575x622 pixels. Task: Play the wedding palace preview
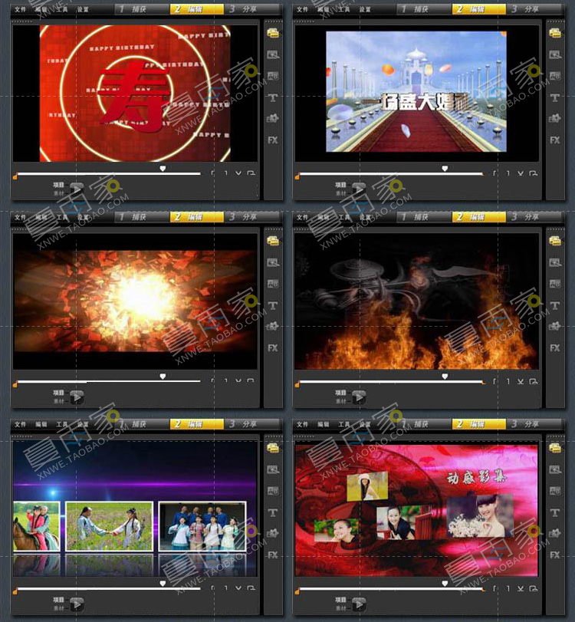[x=359, y=189]
